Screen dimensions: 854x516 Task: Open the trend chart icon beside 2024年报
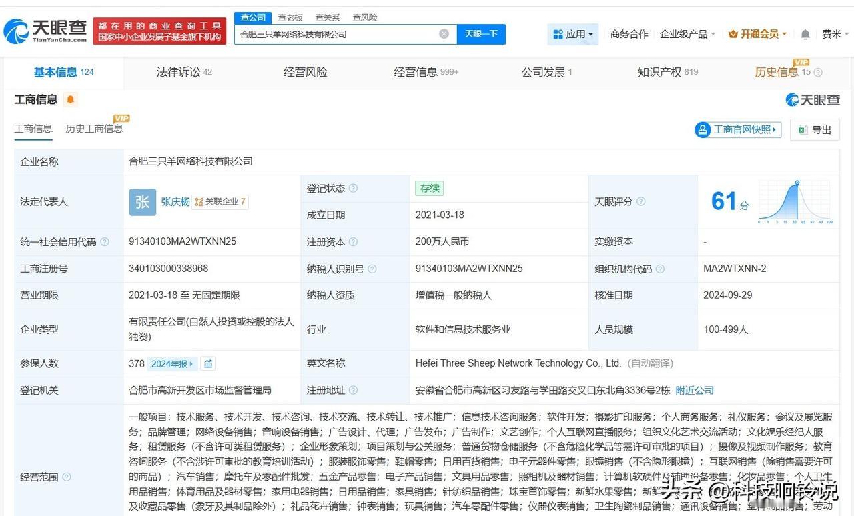click(208, 364)
